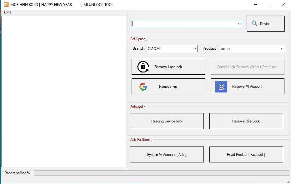Click Remove UserLock in Edl Option
The height and width of the screenshot is (184, 291).
(x=168, y=67)
